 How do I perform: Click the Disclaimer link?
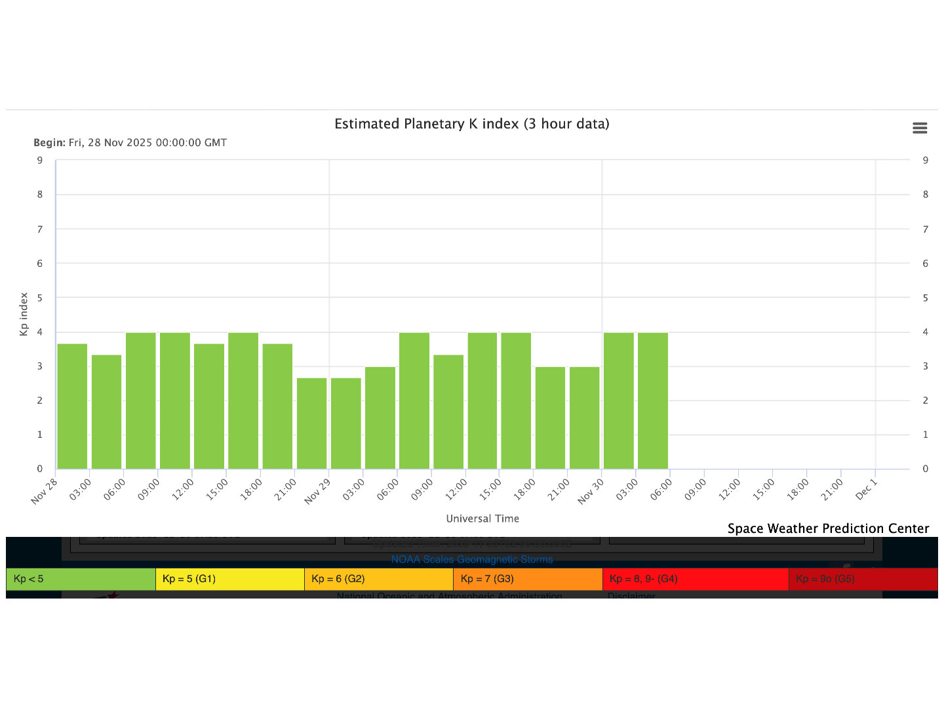click(x=631, y=595)
